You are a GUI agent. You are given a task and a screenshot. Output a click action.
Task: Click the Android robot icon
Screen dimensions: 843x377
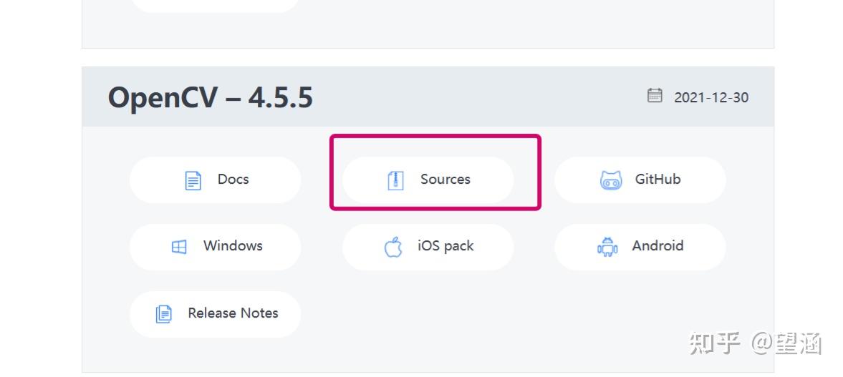[607, 247]
